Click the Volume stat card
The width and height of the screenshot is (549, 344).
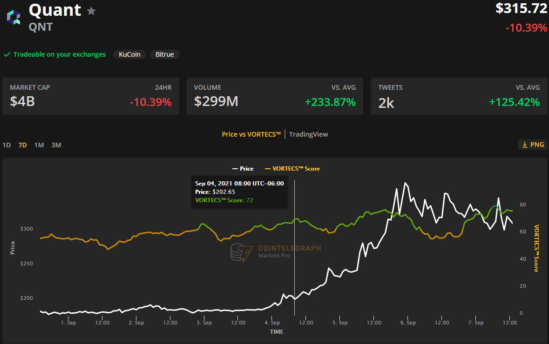point(275,96)
